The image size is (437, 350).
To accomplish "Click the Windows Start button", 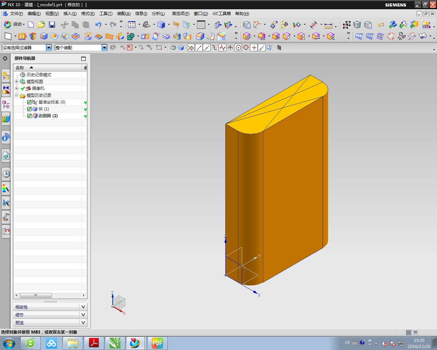I will click(9, 343).
